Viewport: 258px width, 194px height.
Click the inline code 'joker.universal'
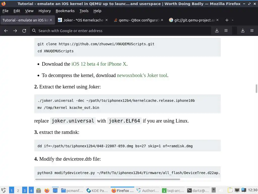click(x=73, y=121)
